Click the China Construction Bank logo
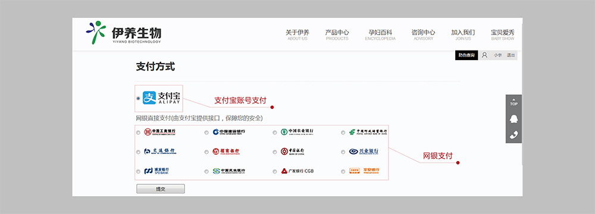The width and height of the screenshot is (595, 214). (229, 132)
